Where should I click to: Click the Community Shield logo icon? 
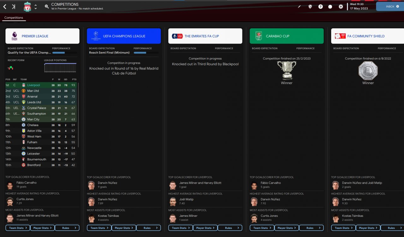340,36
